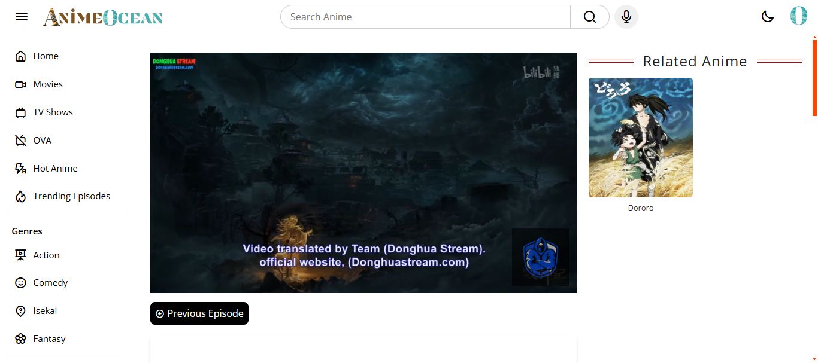
Task: Select the Fantasy genre
Action: (50, 339)
